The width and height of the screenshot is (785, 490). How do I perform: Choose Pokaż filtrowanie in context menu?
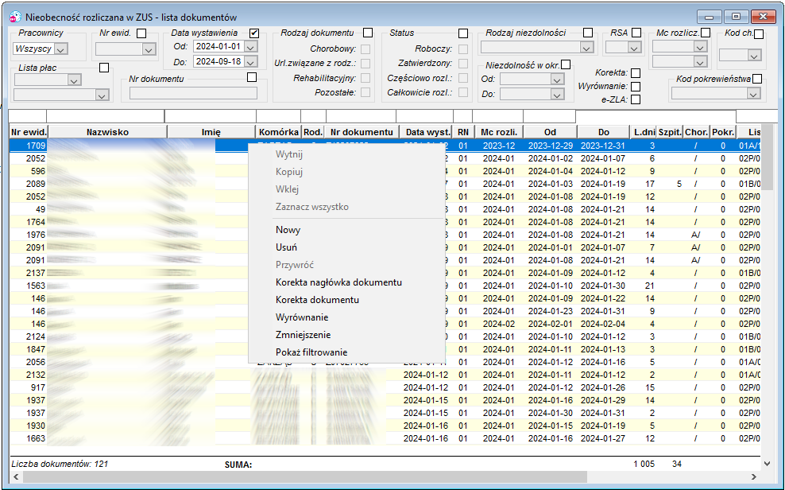[311, 352]
